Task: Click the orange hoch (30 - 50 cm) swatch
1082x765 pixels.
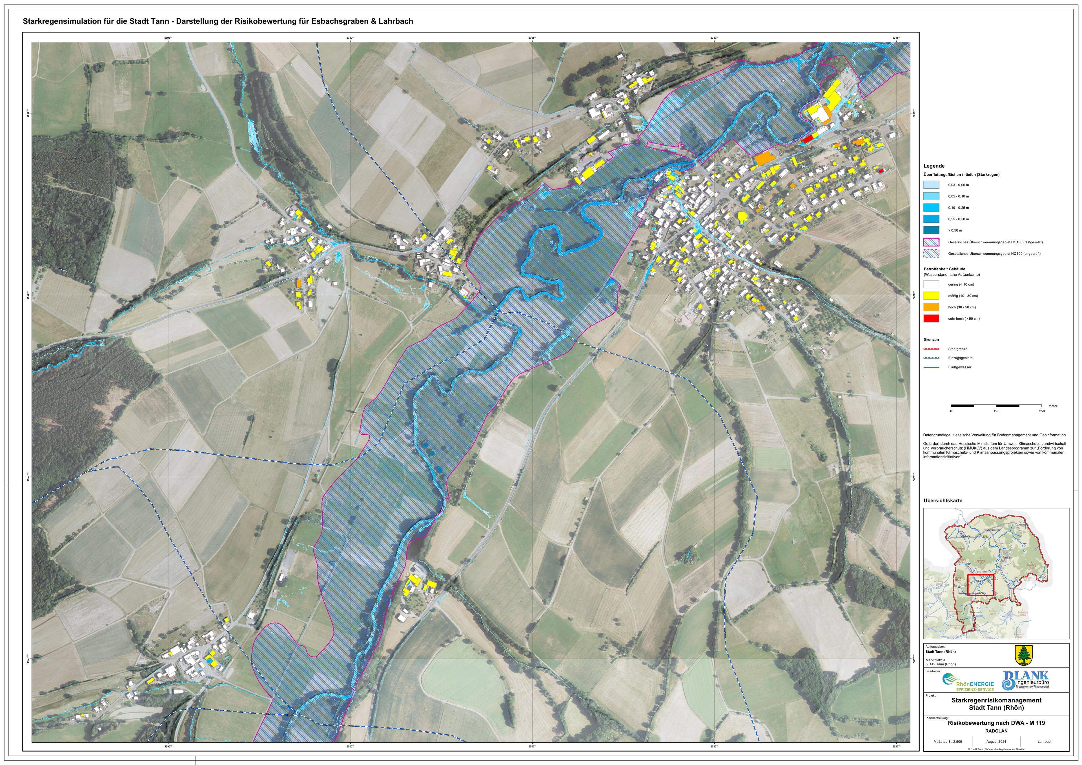Action: (x=931, y=307)
